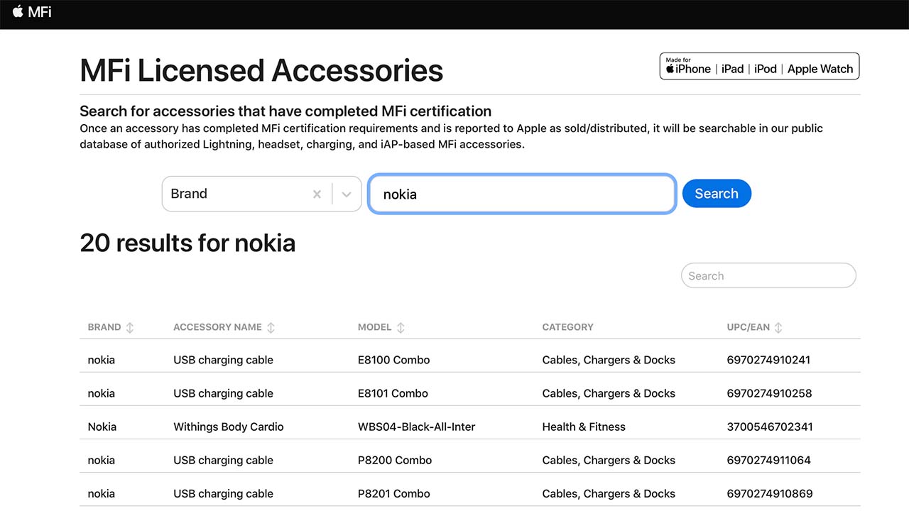Click UPC 6970274910258
The image size is (909, 511).
pos(769,393)
